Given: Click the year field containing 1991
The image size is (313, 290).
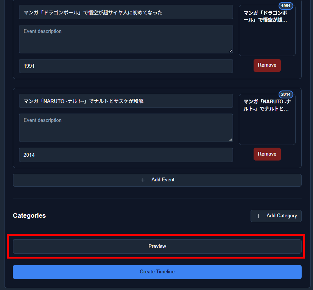Looking at the screenshot, I should point(126,66).
